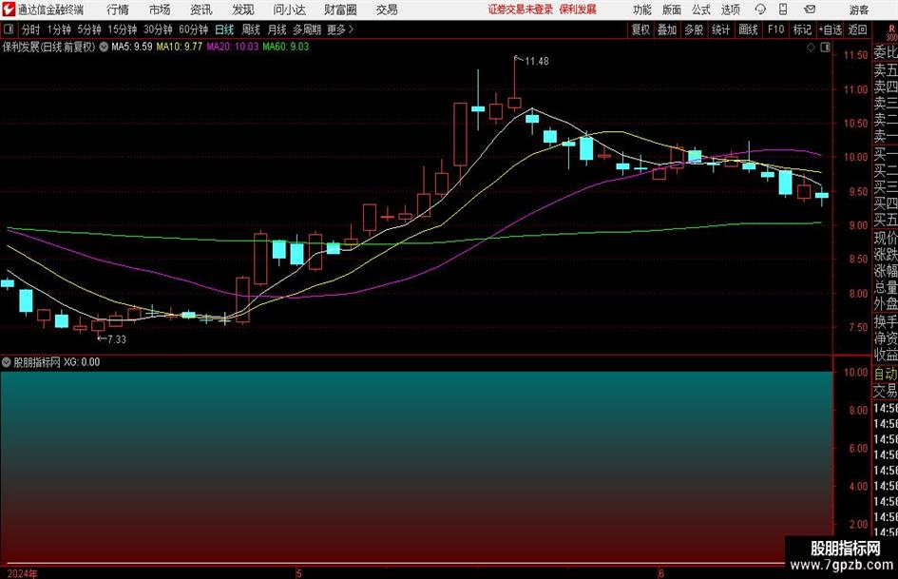
Task: Click the 复权 toolbar button
Action: pyautogui.click(x=640, y=29)
